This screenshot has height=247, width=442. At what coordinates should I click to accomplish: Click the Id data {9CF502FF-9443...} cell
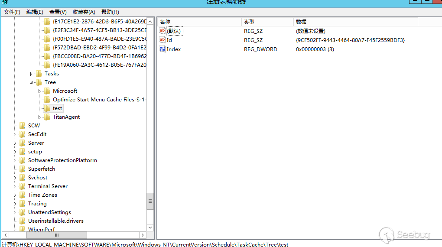[351, 40]
